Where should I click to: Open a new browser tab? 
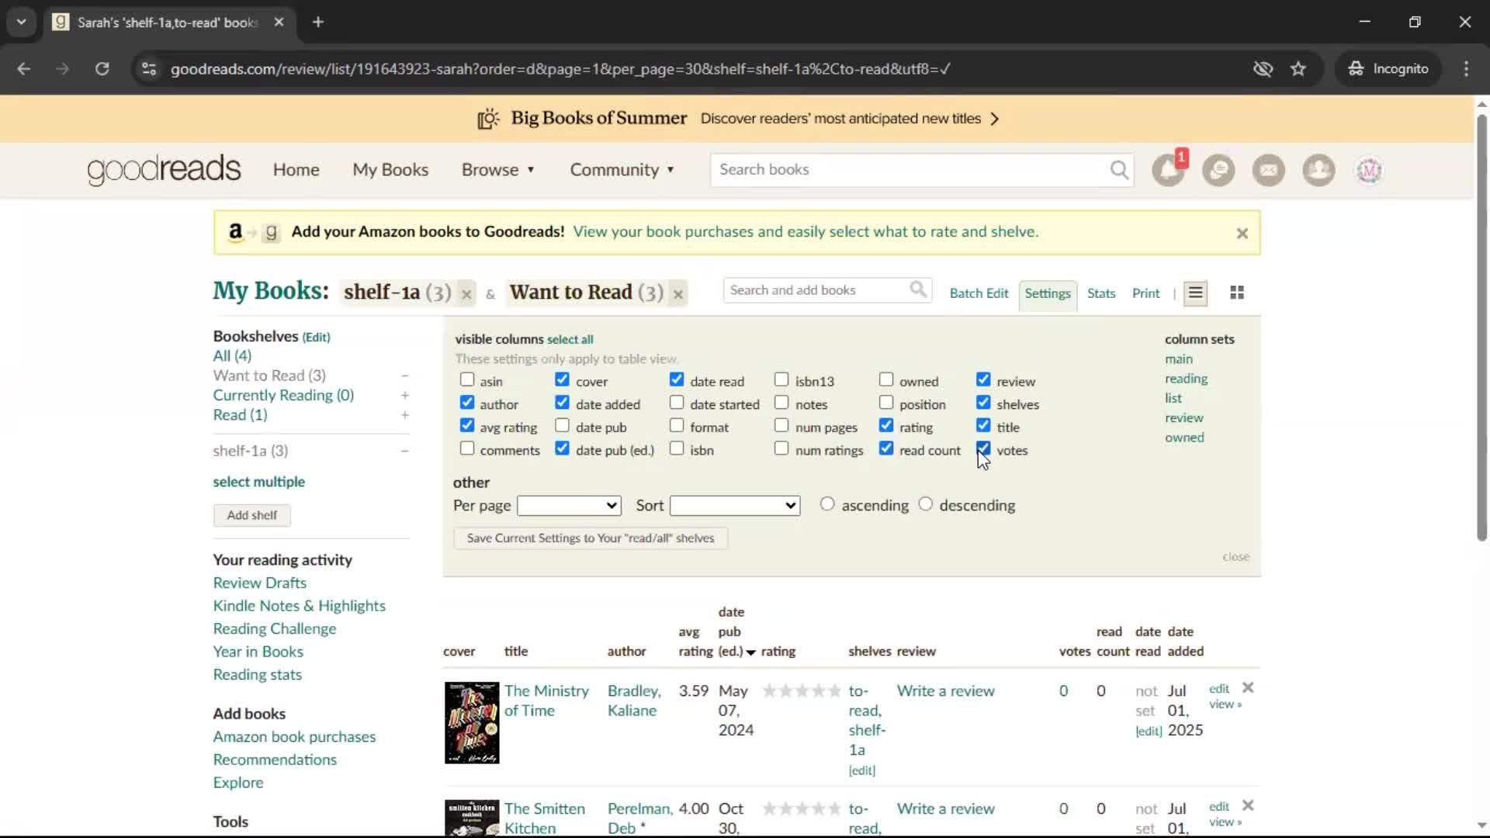coord(318,23)
